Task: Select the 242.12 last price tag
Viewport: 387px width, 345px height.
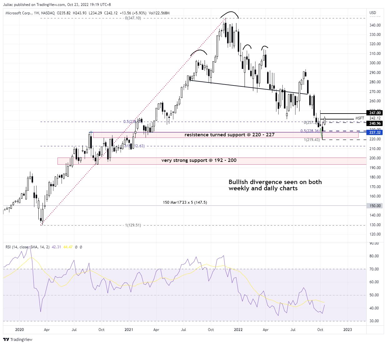Action: point(375,118)
